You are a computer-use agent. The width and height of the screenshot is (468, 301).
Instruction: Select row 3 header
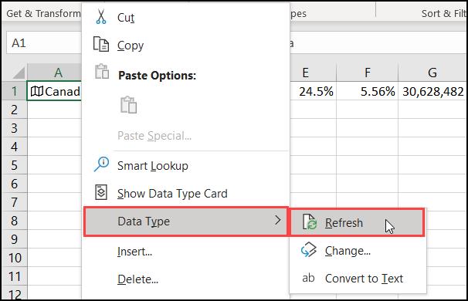coord(15,128)
